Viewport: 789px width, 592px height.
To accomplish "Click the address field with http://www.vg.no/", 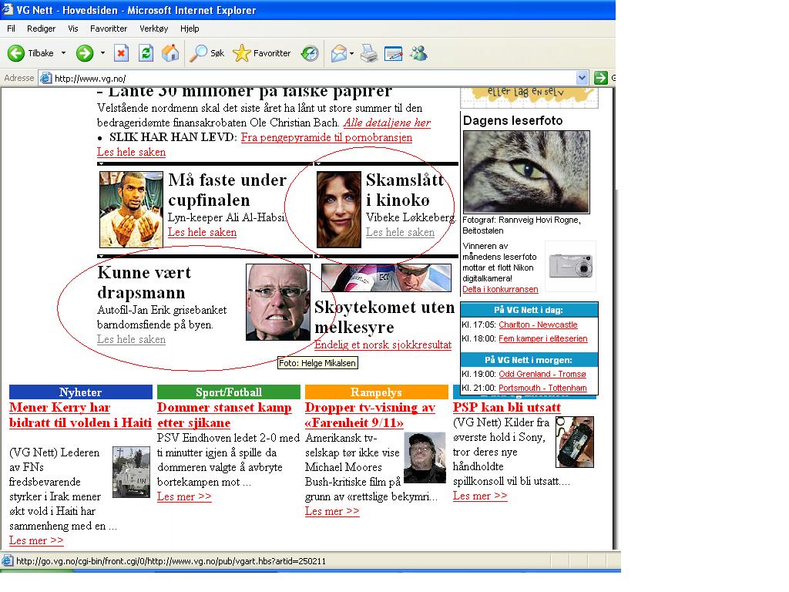I will tap(312, 78).
